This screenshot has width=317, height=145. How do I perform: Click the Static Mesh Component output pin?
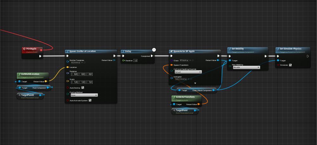(214, 90)
